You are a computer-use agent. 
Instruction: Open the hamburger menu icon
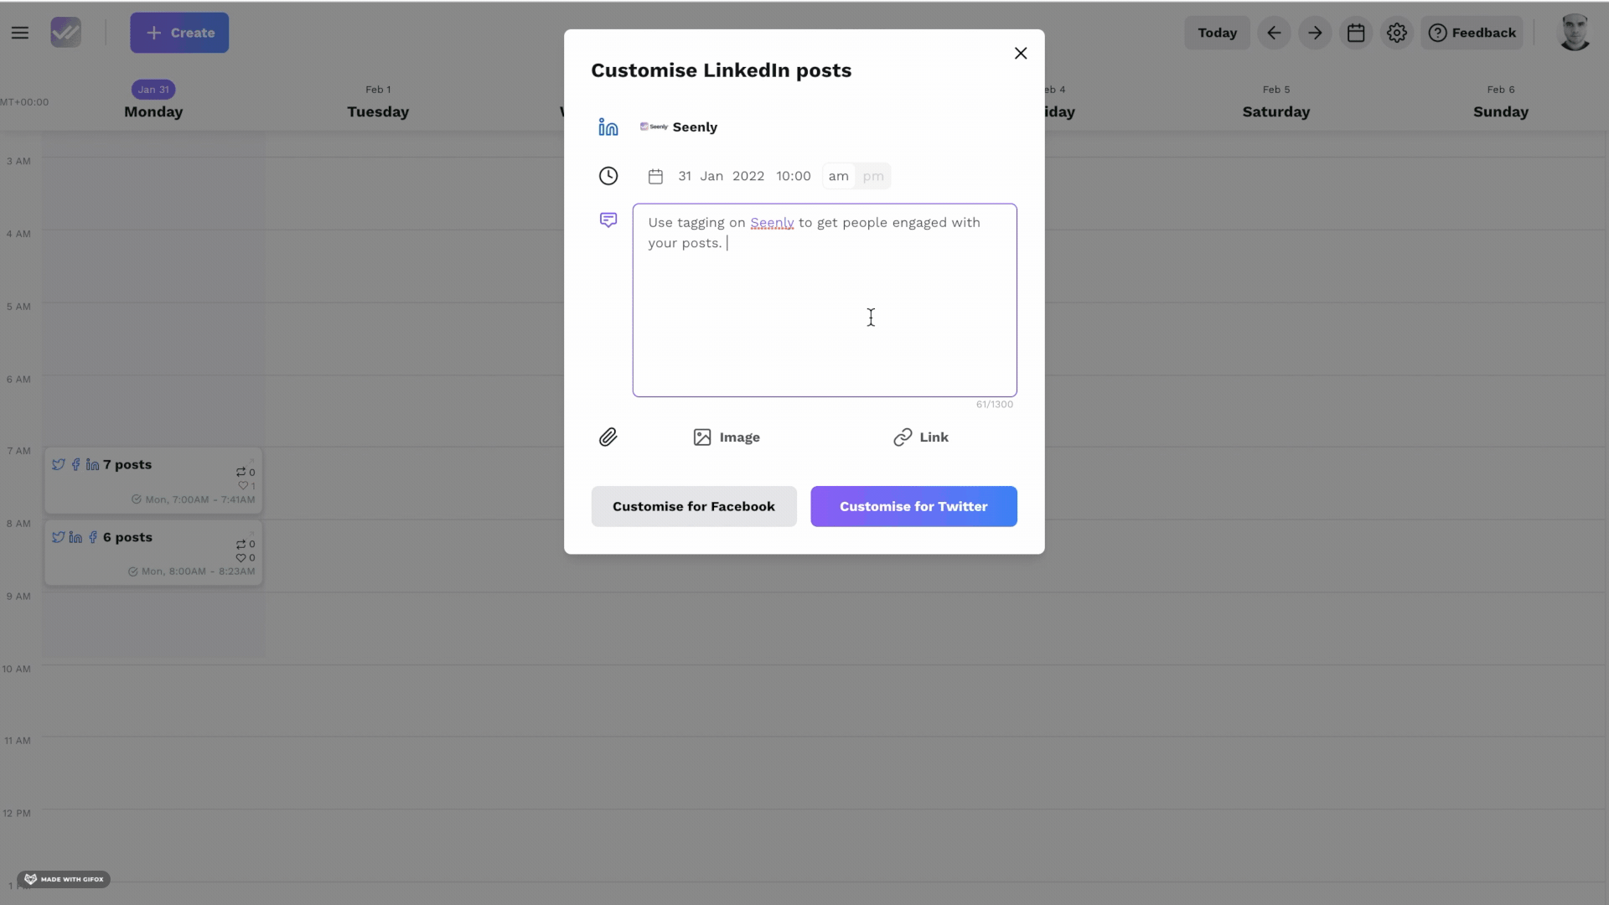click(x=20, y=33)
